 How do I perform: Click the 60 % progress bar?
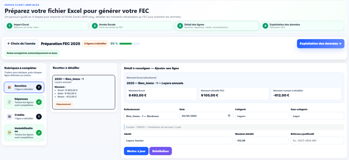coord(130,44)
